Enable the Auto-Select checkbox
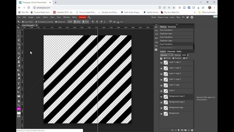Image resolution: width=234 pixels, height=132 pixels. click(23, 22)
